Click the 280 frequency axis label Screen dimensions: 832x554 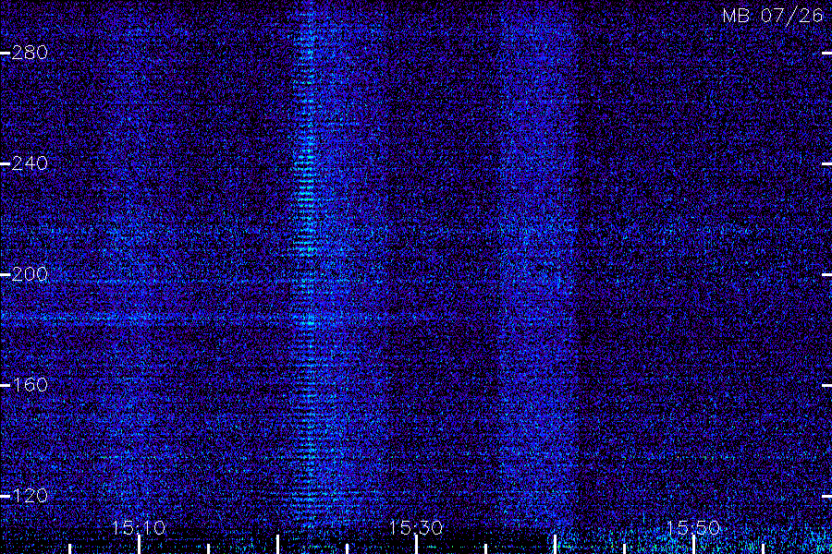pyautogui.click(x=30, y=53)
